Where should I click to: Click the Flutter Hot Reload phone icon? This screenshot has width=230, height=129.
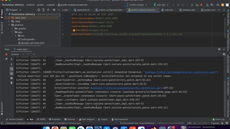[192, 5]
